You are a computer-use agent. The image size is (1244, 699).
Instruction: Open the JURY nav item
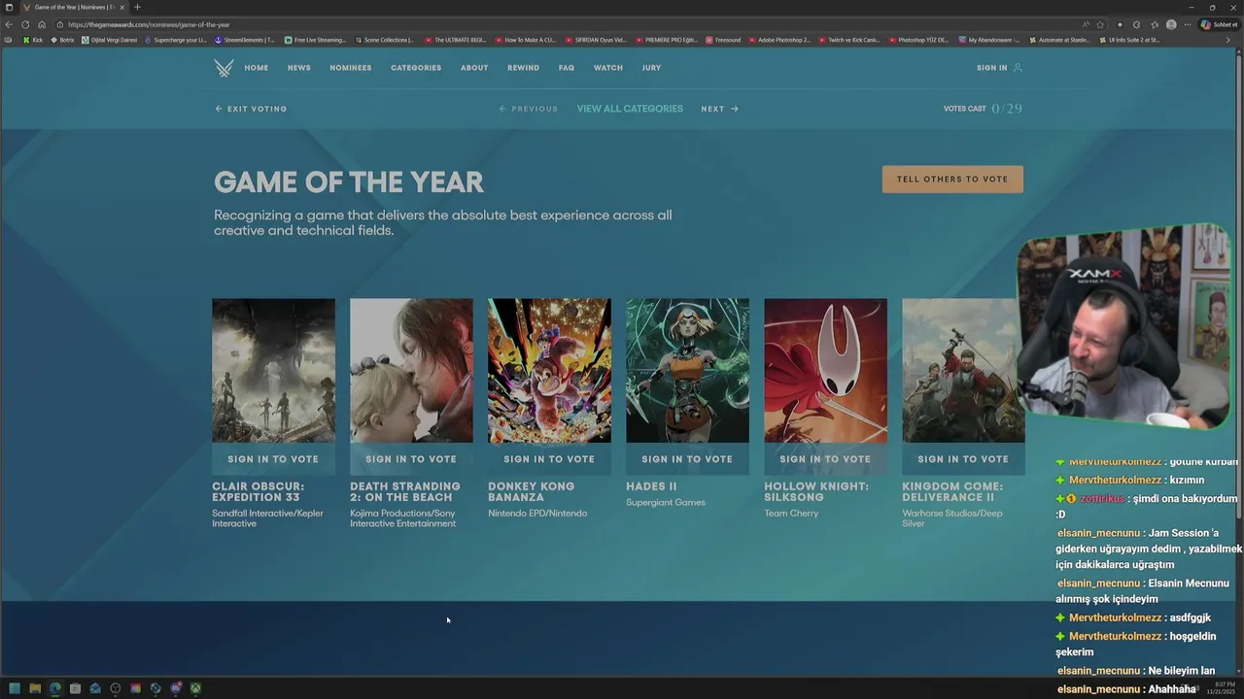tap(651, 68)
